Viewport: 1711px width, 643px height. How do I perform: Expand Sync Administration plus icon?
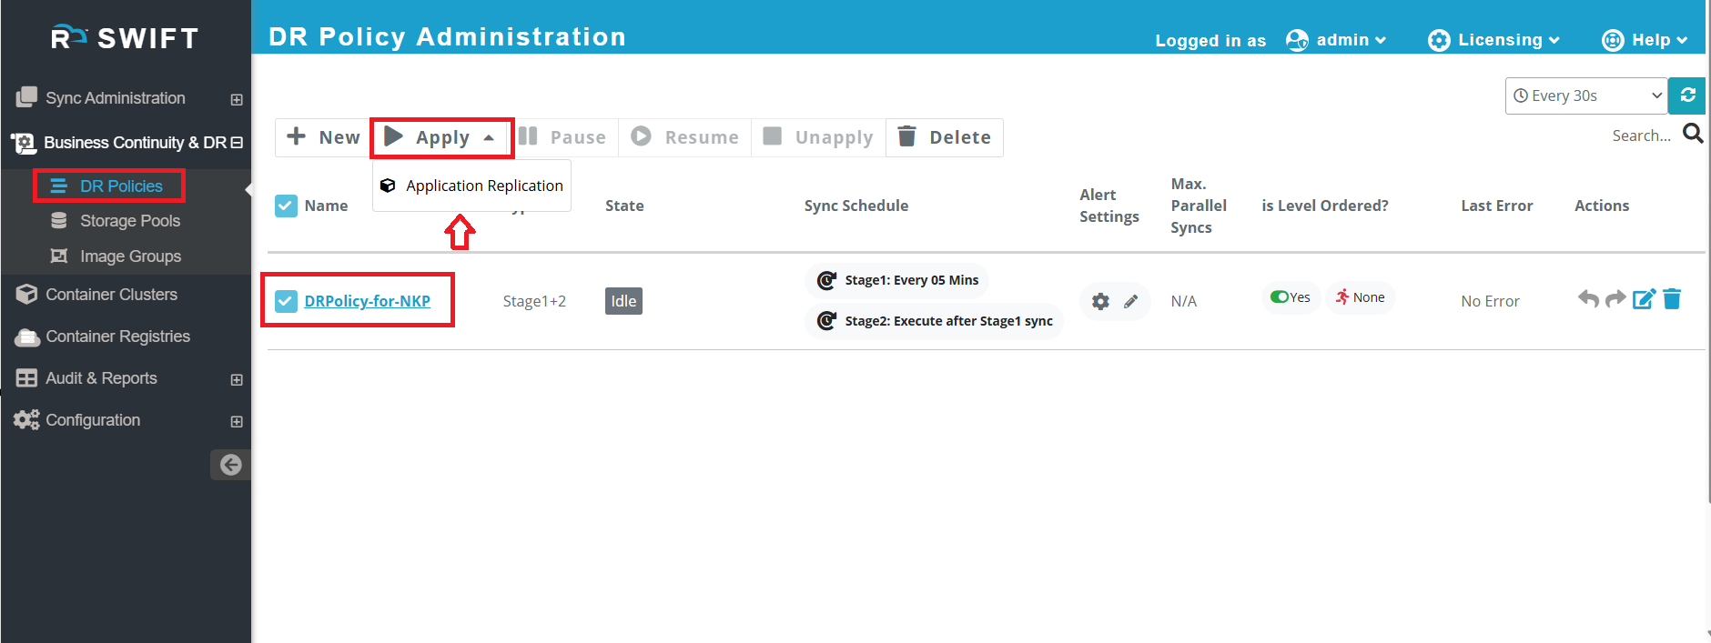pyautogui.click(x=237, y=99)
